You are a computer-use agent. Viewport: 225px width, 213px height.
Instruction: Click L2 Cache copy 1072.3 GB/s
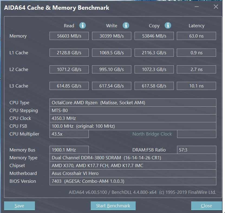(154, 69)
